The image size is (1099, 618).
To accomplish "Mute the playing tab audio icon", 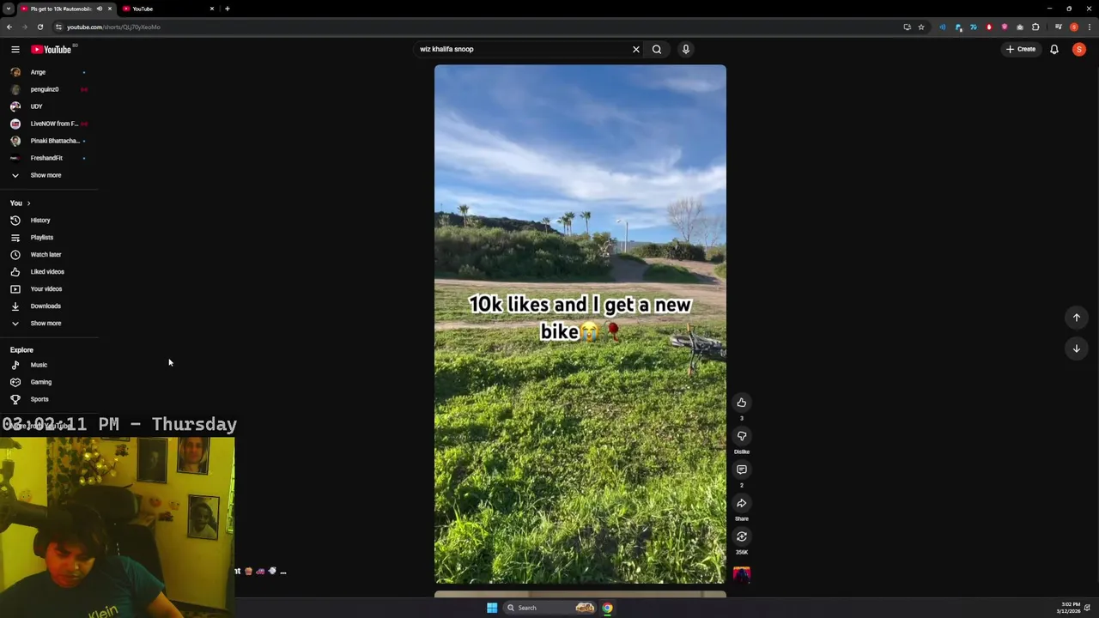I will pyautogui.click(x=100, y=9).
